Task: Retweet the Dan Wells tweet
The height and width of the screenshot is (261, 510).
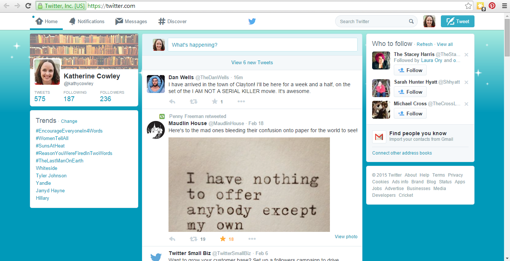Action: [194, 101]
